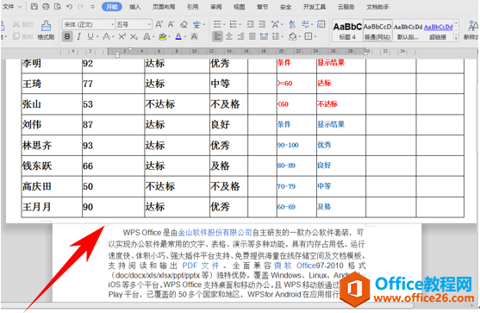Viewport: 480px width, 313px height.
Task: Click the Center alignment icon
Action: (229, 37)
